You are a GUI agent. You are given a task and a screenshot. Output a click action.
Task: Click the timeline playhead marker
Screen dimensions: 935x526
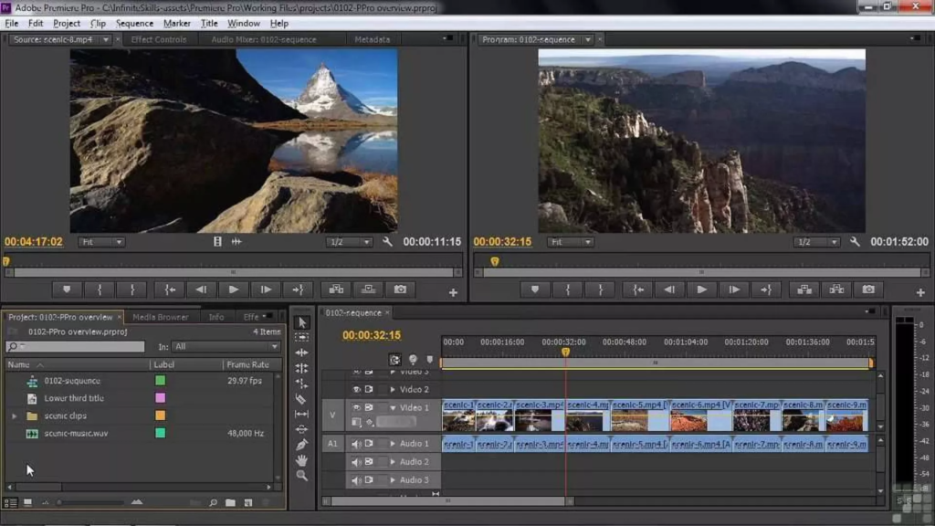point(565,352)
